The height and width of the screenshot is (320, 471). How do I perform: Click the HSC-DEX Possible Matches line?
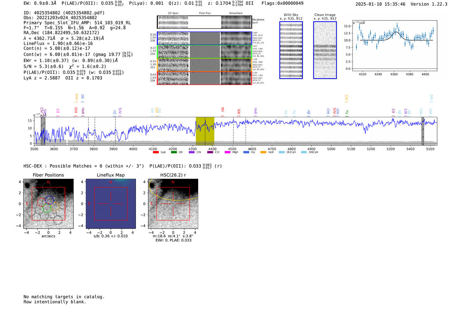[x=123, y=166]
